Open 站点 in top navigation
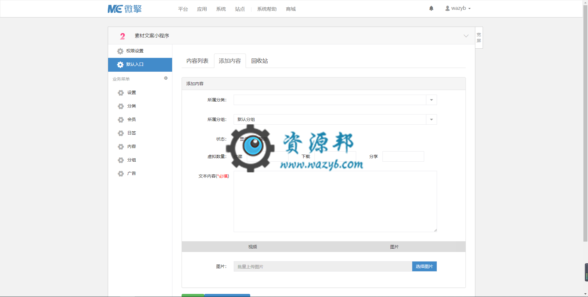Screen dimensions: 588x297 240,9
